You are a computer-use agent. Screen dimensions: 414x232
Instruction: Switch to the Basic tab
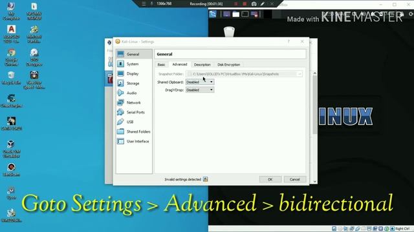pyautogui.click(x=161, y=64)
